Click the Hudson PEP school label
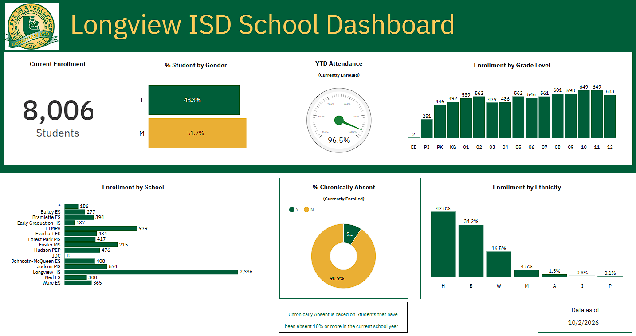 coord(47,250)
